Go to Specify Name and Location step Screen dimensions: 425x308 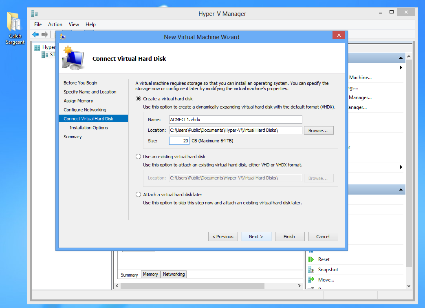(90, 92)
